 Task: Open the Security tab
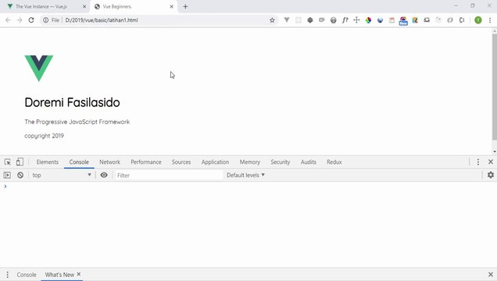(x=281, y=162)
